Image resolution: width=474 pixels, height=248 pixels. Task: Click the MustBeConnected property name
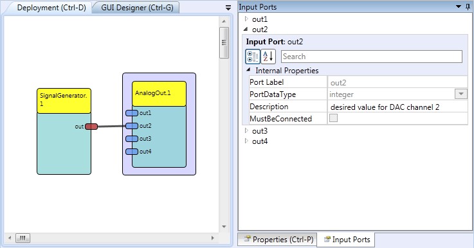(280, 119)
